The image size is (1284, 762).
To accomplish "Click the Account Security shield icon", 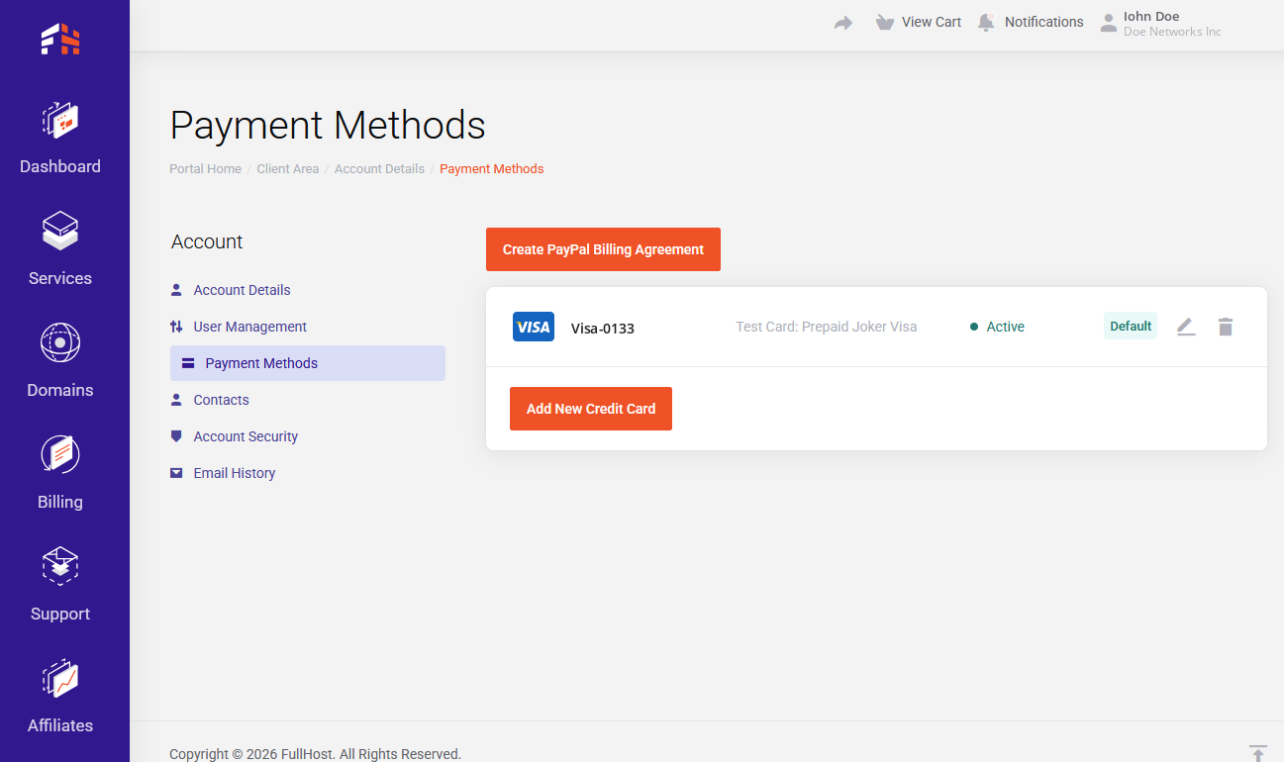I will coord(176,436).
